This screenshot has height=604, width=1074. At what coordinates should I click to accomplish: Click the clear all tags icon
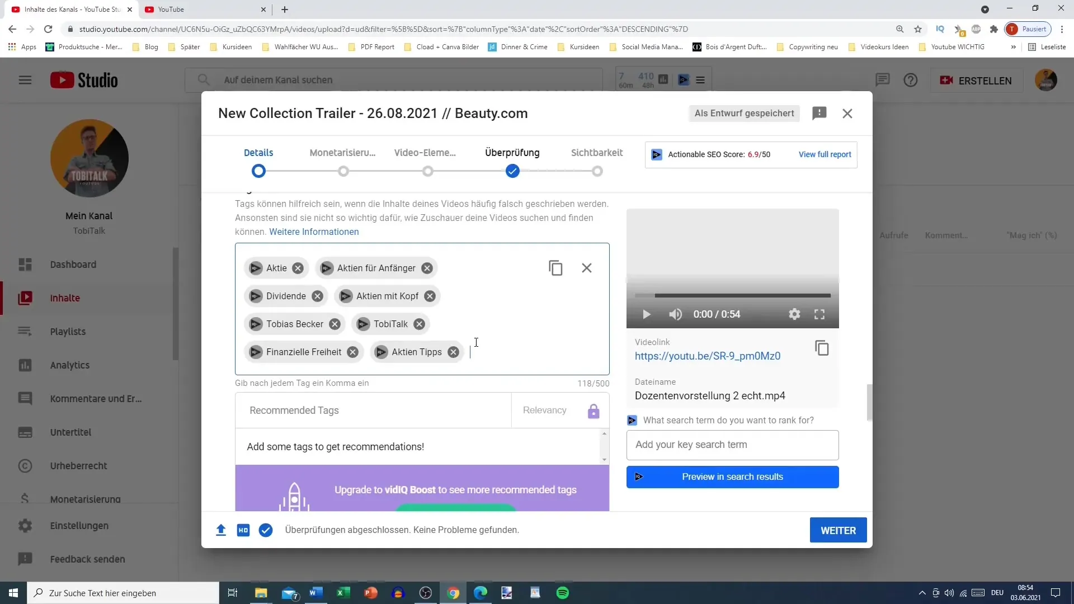pyautogui.click(x=586, y=268)
